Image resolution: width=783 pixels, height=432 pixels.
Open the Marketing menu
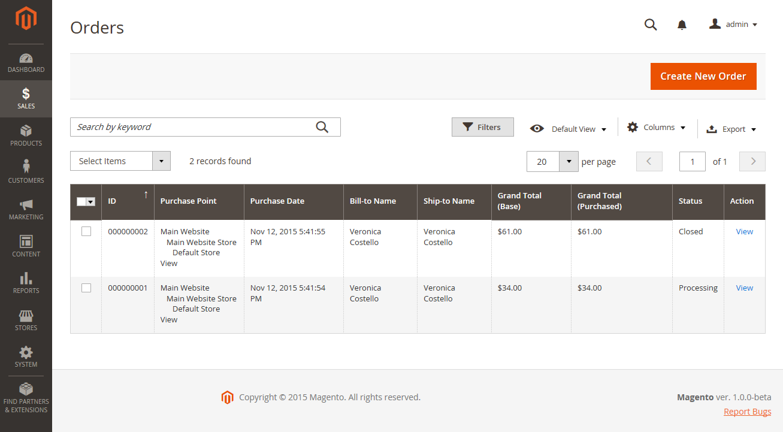pos(26,210)
